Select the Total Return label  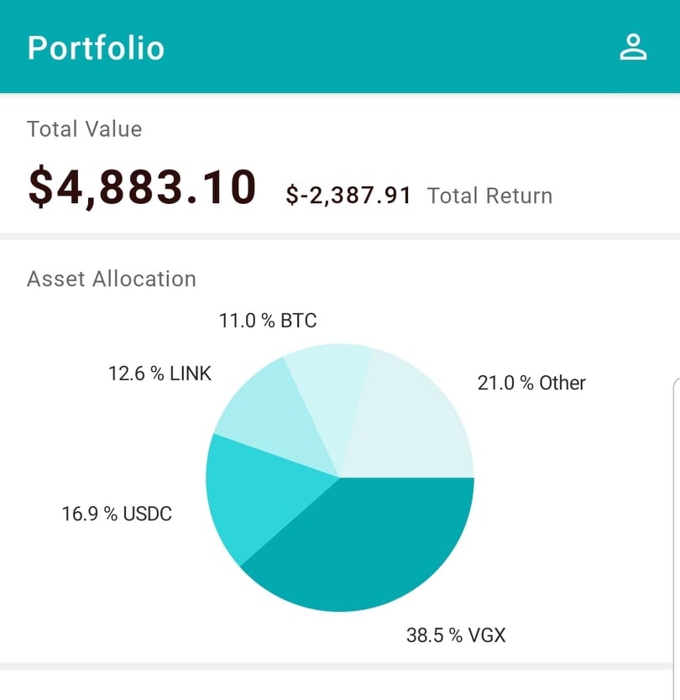[x=489, y=196]
